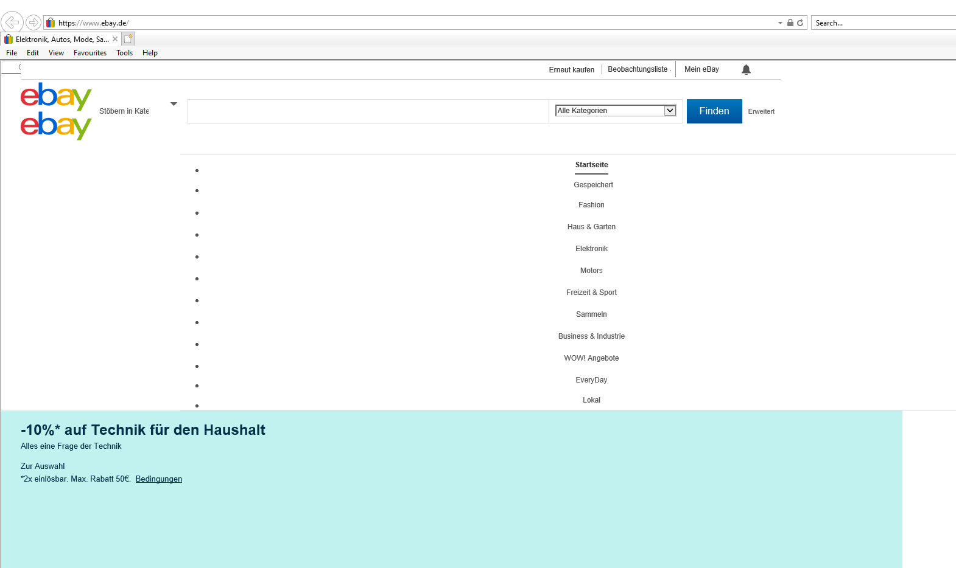Image resolution: width=956 pixels, height=568 pixels.
Task: Open the Bedingungen terms link
Action: (159, 479)
